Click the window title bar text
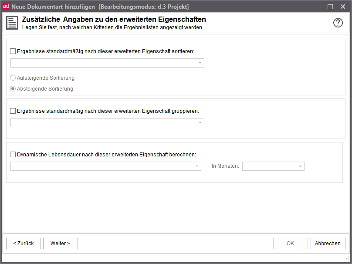352x264 pixels. click(x=100, y=7)
